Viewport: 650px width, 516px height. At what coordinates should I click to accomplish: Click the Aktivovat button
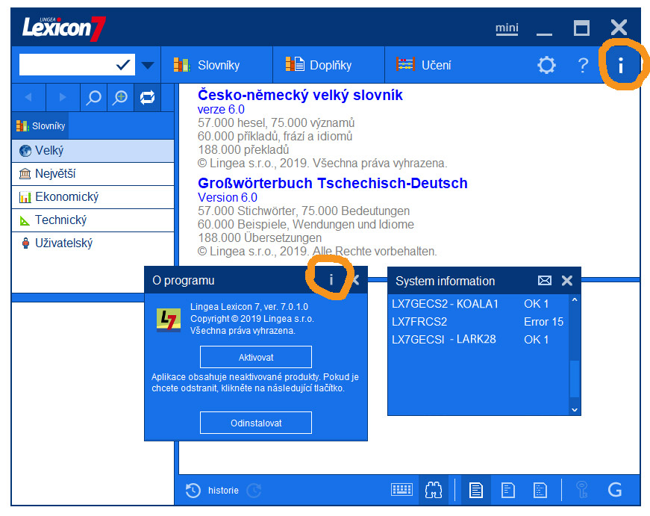coord(256,357)
